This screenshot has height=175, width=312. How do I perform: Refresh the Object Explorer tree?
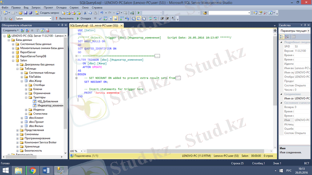tap(42, 31)
